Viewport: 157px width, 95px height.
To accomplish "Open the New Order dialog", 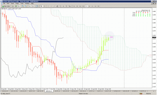I will point(6,6).
